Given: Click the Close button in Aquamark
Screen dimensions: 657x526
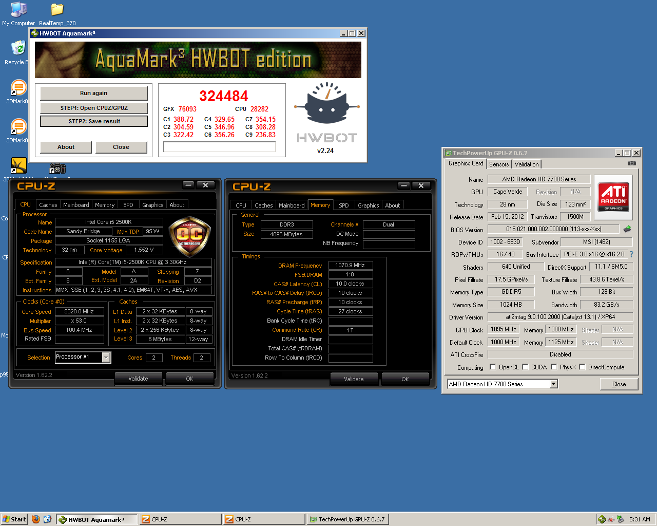Looking at the screenshot, I should 121,147.
